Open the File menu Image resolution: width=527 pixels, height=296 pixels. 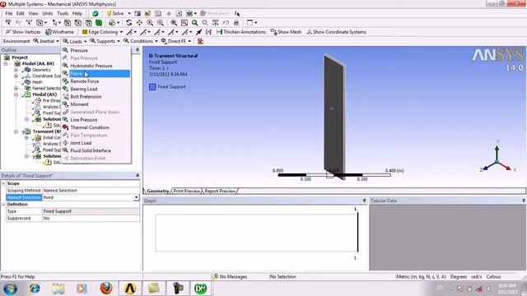[9, 13]
